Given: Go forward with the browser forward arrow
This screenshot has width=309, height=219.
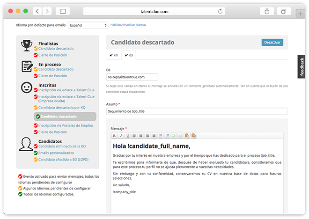Looking at the screenshot, I should point(47,11).
